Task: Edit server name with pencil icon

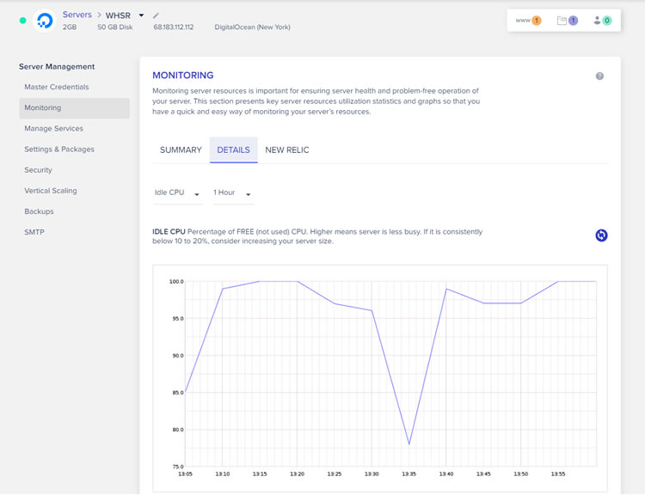Action: pyautogui.click(x=156, y=15)
